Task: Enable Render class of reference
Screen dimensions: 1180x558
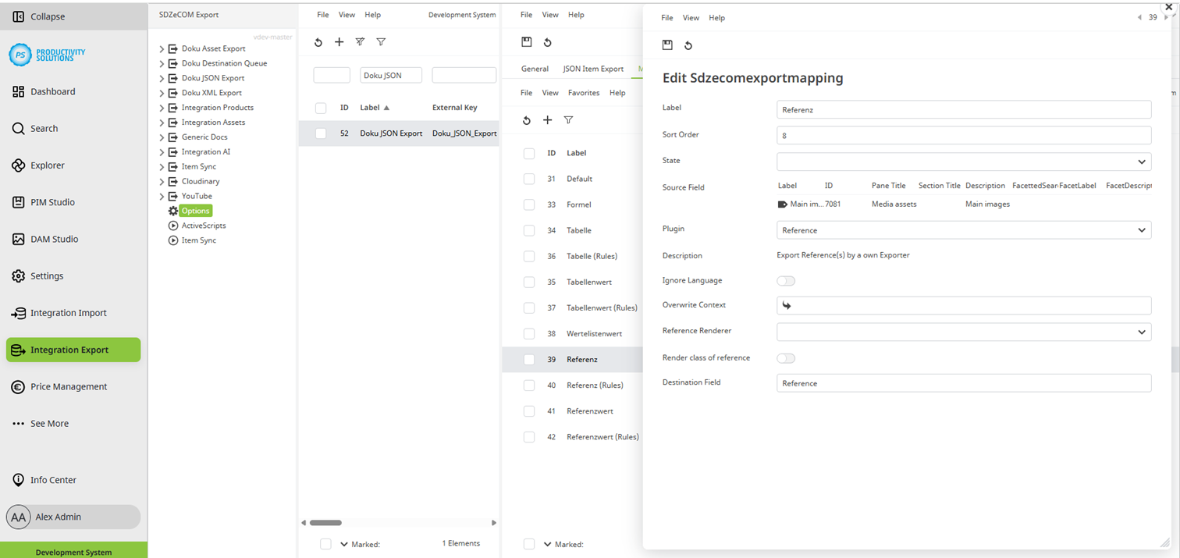Action: pos(787,358)
